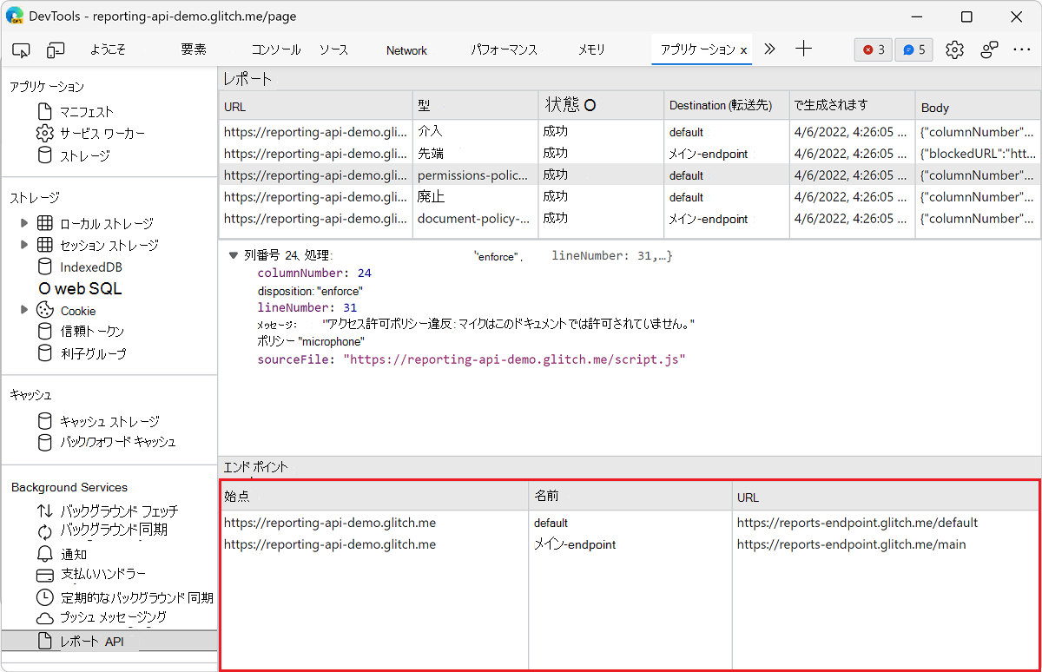Open the issues counter showing 5
1042x672 pixels.
pyautogui.click(x=913, y=49)
